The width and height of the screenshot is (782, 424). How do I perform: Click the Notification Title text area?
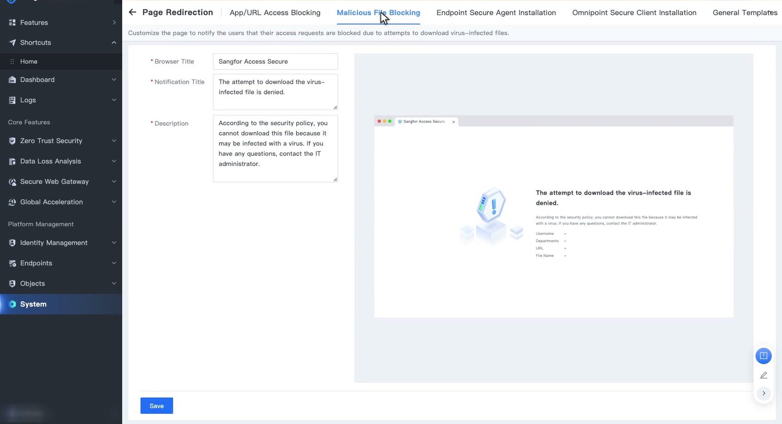coord(275,92)
